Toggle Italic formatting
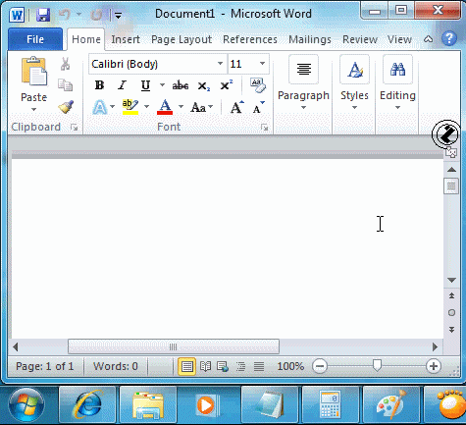The width and height of the screenshot is (466, 425). click(x=122, y=85)
